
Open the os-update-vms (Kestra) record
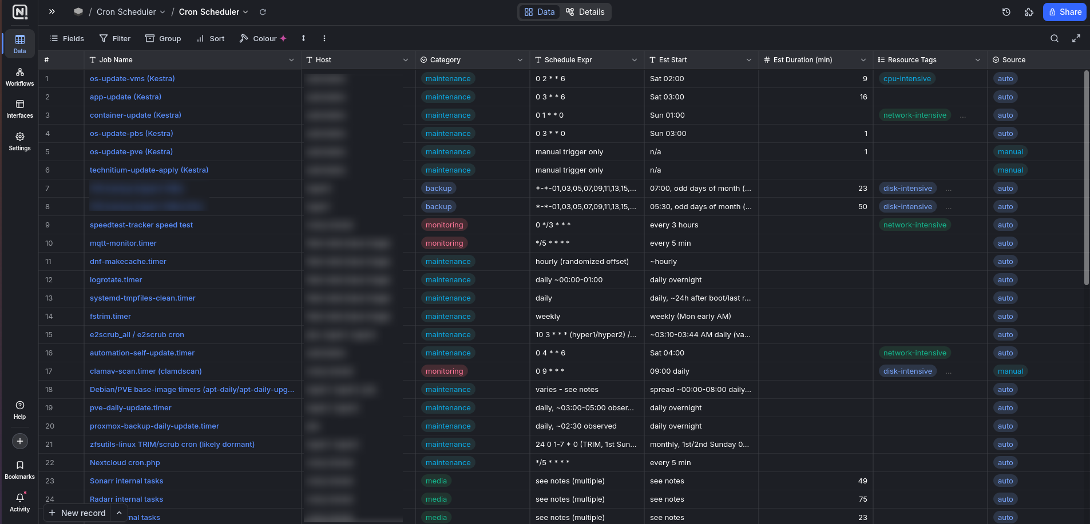coord(132,78)
